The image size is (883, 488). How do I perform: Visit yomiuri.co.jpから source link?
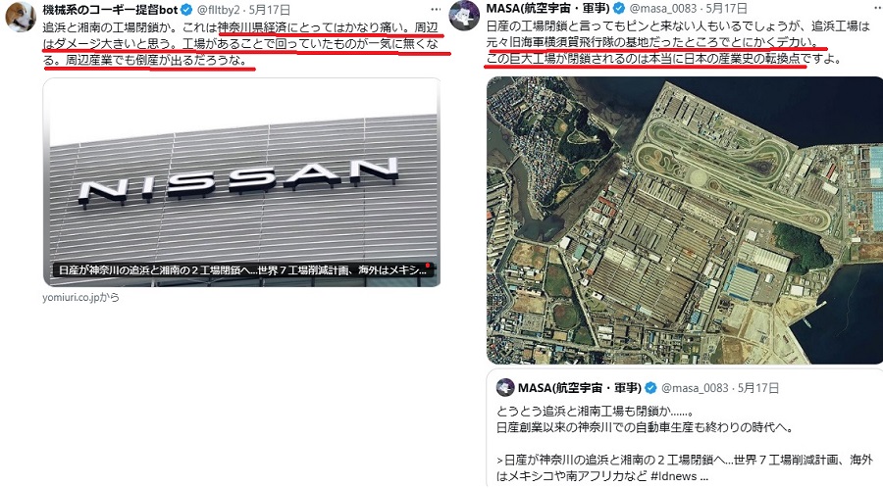point(81,298)
